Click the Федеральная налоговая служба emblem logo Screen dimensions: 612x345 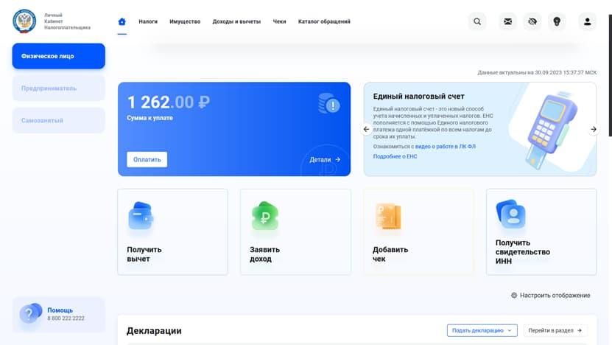24,21
